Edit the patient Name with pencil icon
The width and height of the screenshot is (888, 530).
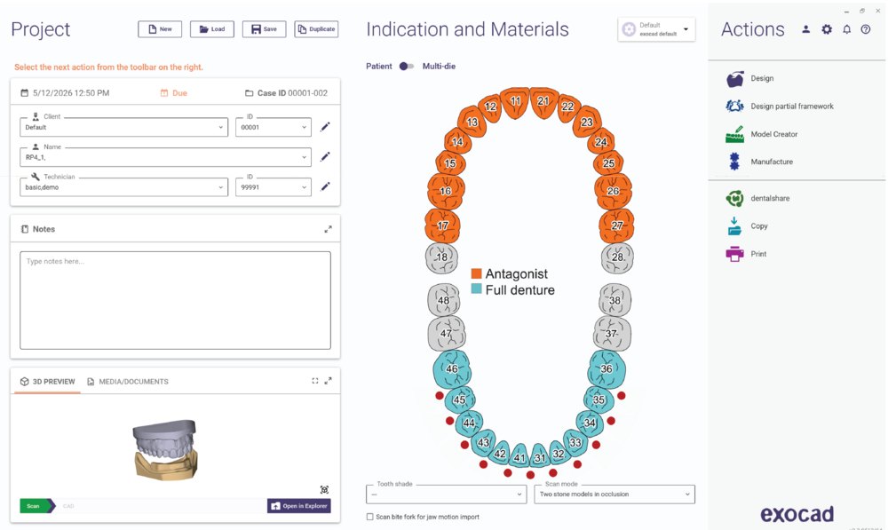click(325, 156)
